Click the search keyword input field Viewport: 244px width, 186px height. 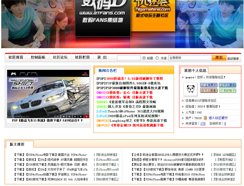[129, 58]
